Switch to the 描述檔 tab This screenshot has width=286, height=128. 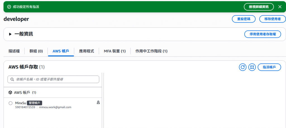pyautogui.click(x=14, y=51)
